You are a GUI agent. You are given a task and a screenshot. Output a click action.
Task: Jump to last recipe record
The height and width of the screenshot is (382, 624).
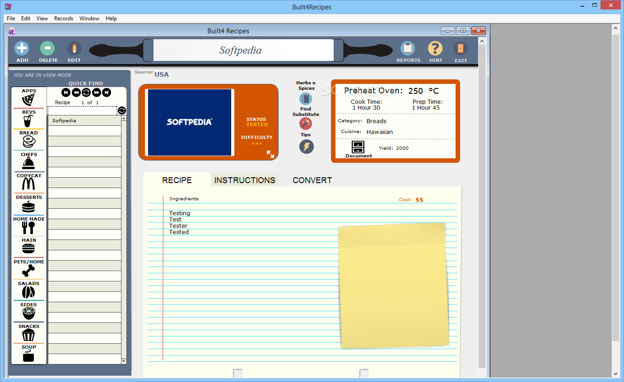point(107,92)
